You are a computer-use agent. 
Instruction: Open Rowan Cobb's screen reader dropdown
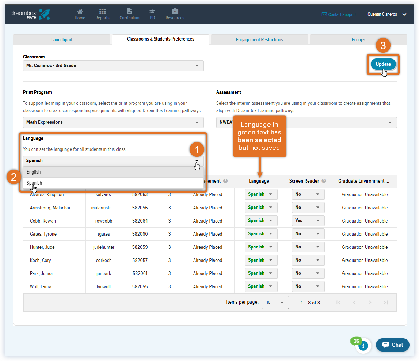pos(308,221)
